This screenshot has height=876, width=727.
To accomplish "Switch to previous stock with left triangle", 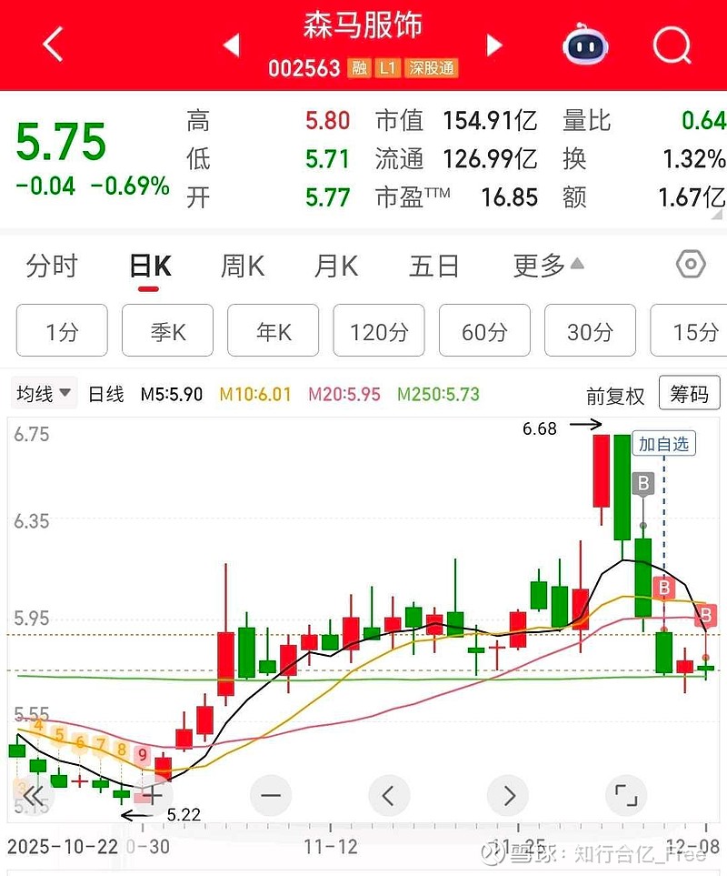I will tap(231, 45).
